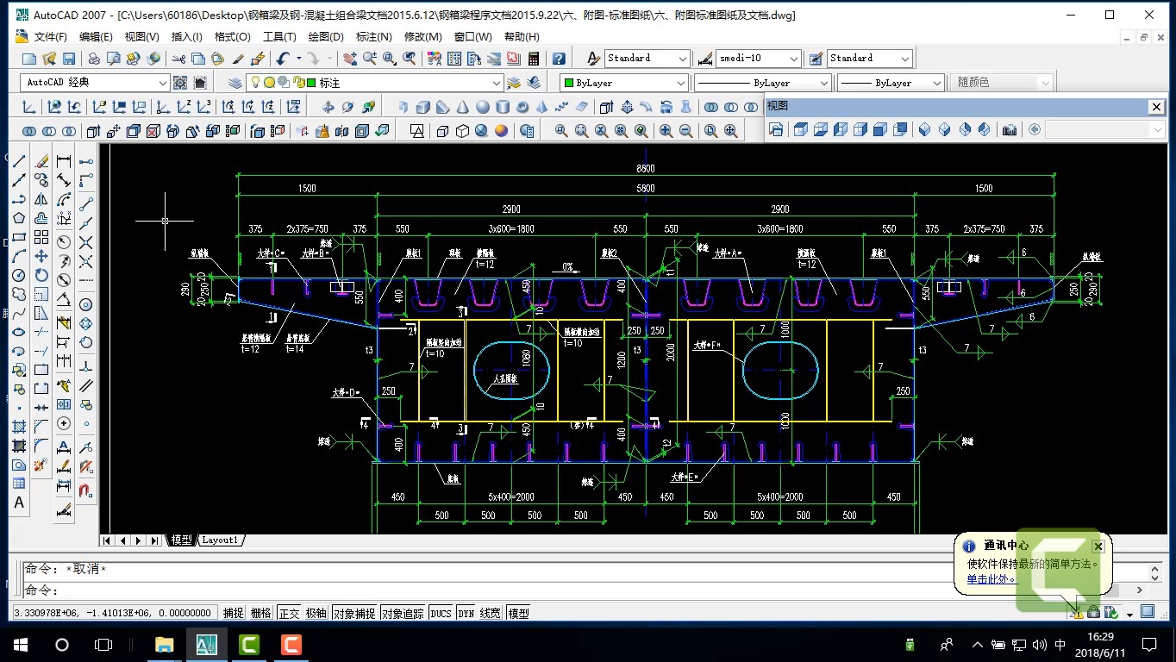
Task: Open the Standard table style dropdown
Action: pos(869,59)
